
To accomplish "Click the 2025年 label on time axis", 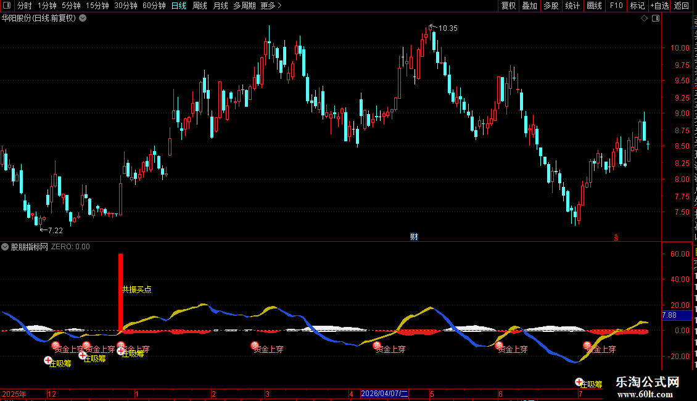I will 14,394.
